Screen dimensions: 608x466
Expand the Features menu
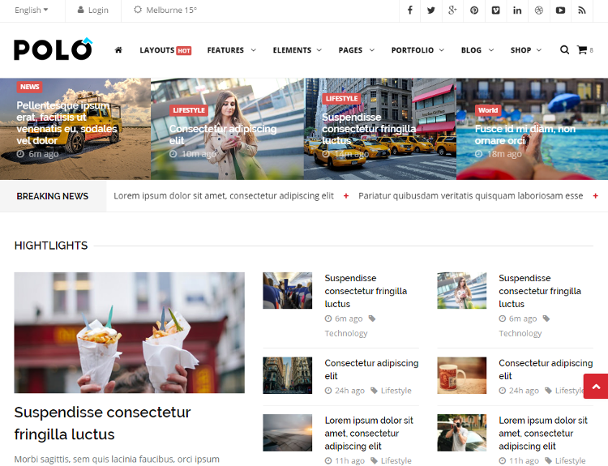[231, 50]
